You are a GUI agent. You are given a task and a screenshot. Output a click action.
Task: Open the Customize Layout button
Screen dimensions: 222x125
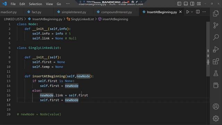(199, 4)
